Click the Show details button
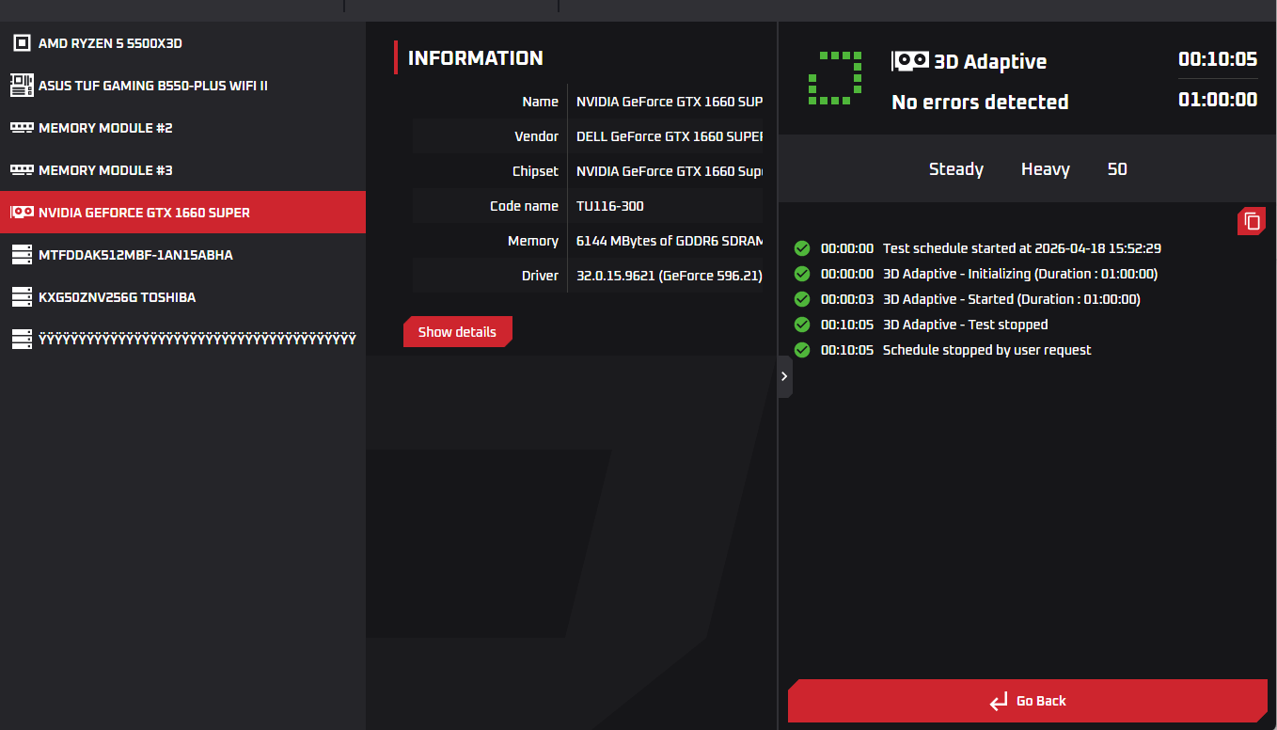Viewport: 1277px width, 730px height. coord(458,332)
